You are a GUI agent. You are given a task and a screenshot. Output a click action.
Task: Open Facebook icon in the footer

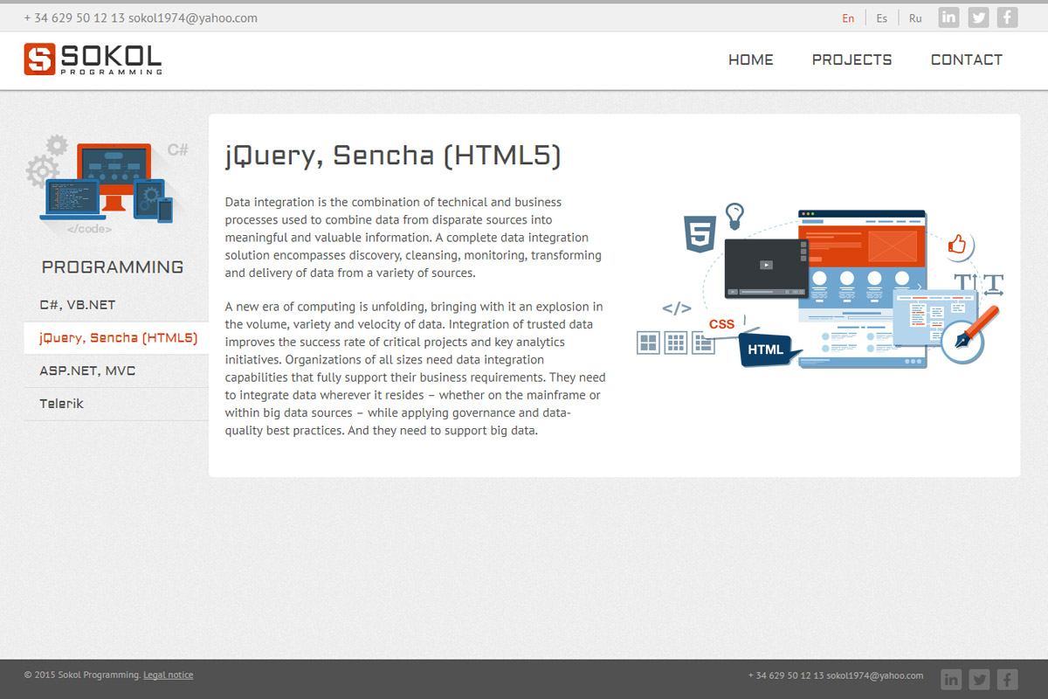point(1008,679)
